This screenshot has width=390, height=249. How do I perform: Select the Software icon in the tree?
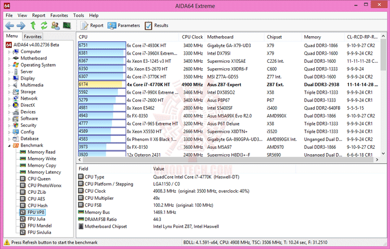[16, 119]
